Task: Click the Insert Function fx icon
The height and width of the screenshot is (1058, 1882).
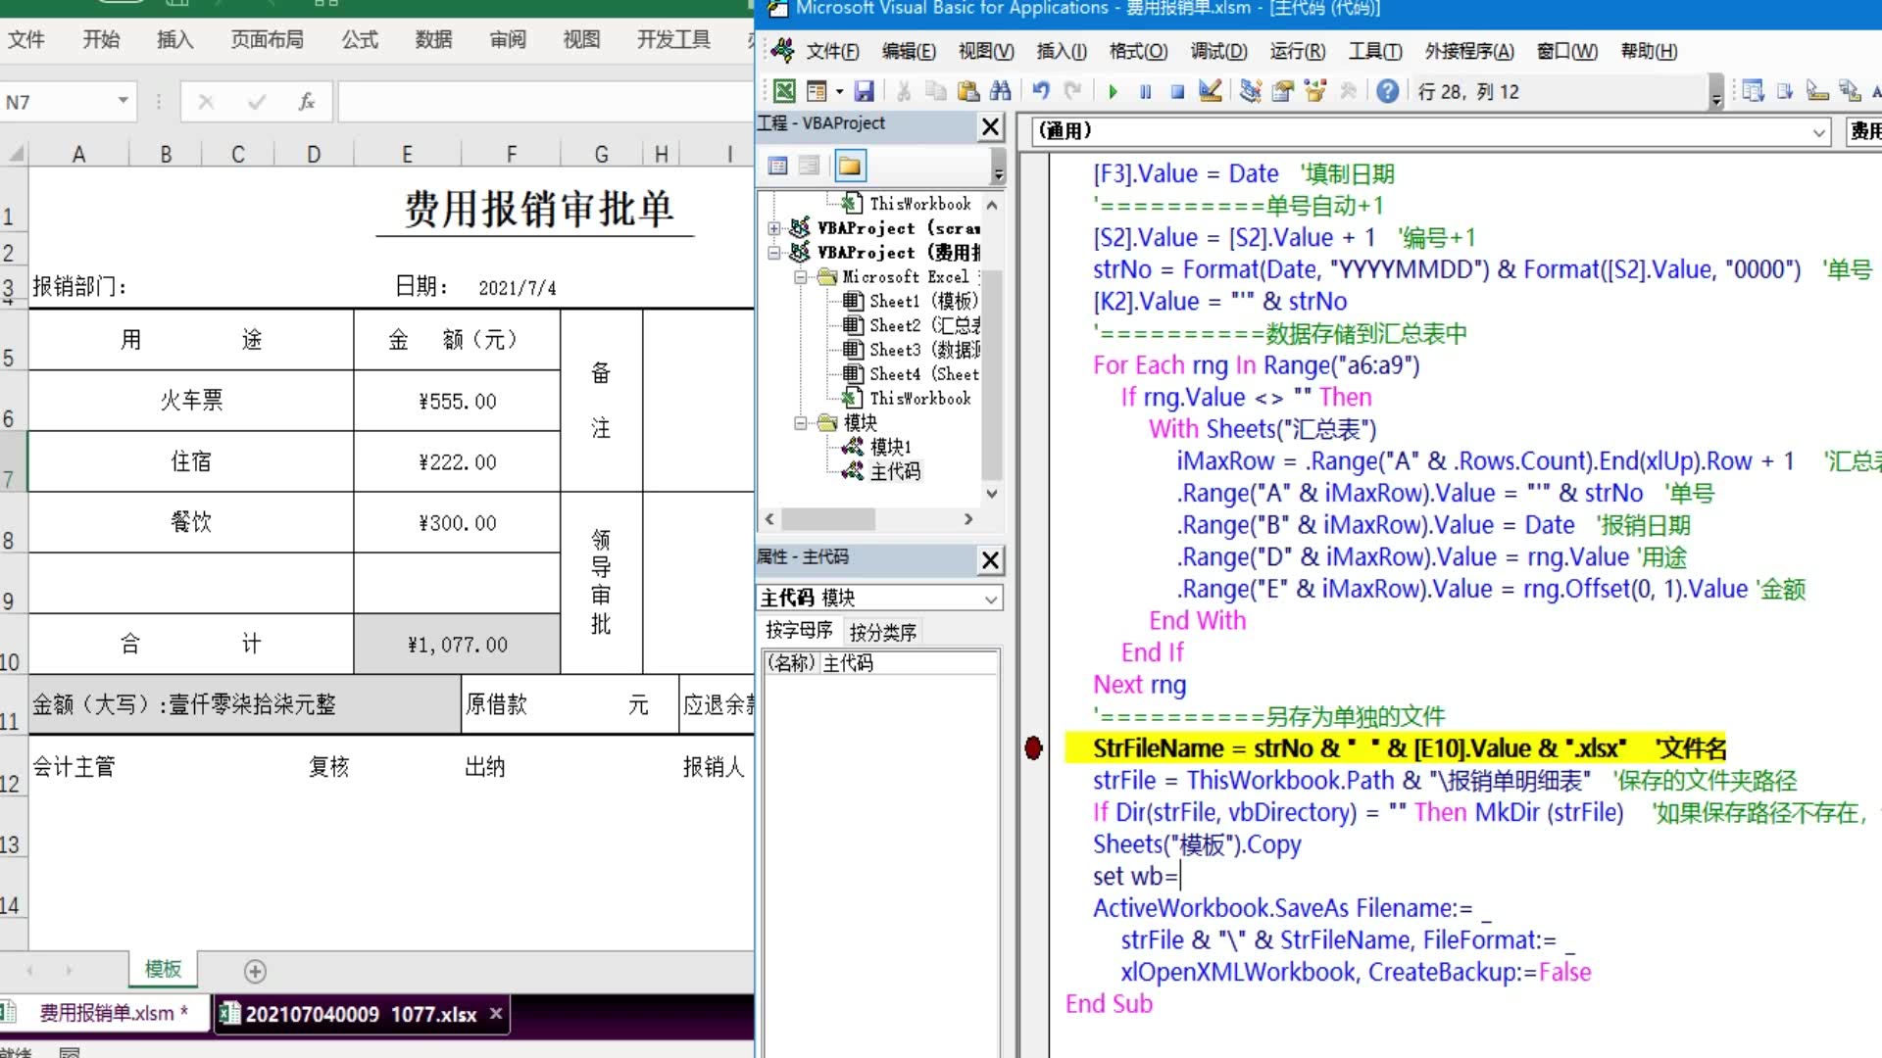Action: click(307, 102)
